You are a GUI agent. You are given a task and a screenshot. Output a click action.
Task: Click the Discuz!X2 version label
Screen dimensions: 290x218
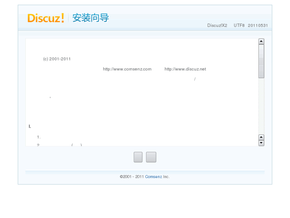click(217, 26)
